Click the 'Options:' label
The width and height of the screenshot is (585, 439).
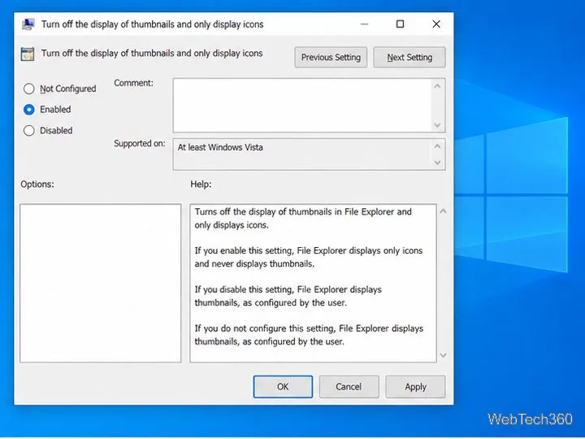37,184
